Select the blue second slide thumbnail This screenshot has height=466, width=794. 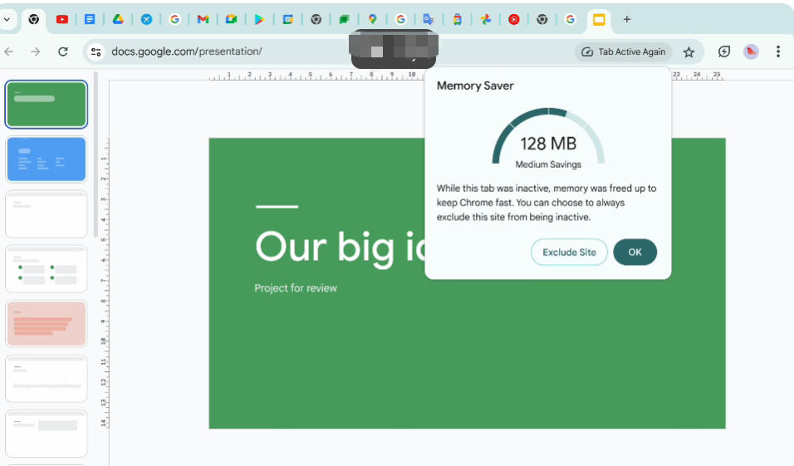tap(47, 159)
